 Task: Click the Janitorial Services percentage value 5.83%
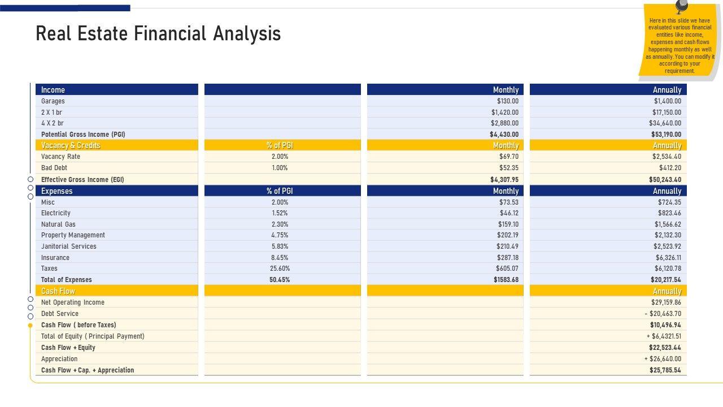[280, 246]
